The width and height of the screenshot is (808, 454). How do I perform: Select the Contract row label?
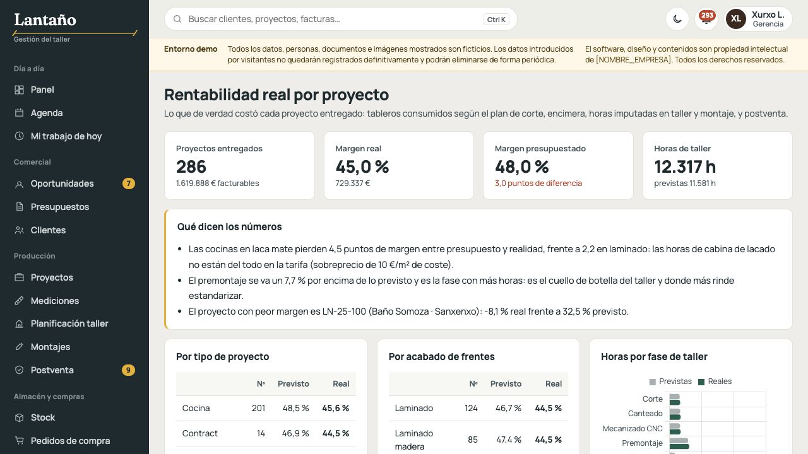[199, 433]
